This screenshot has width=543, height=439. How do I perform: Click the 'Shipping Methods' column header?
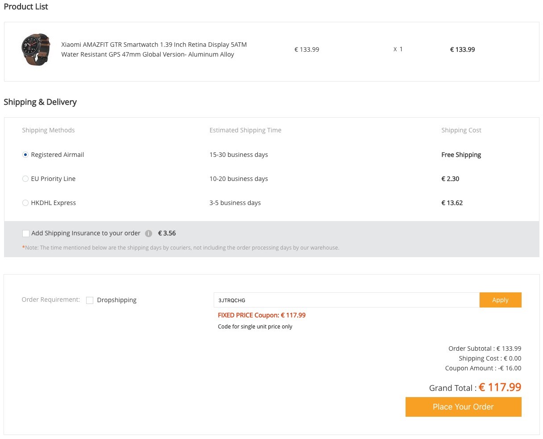[x=48, y=130]
